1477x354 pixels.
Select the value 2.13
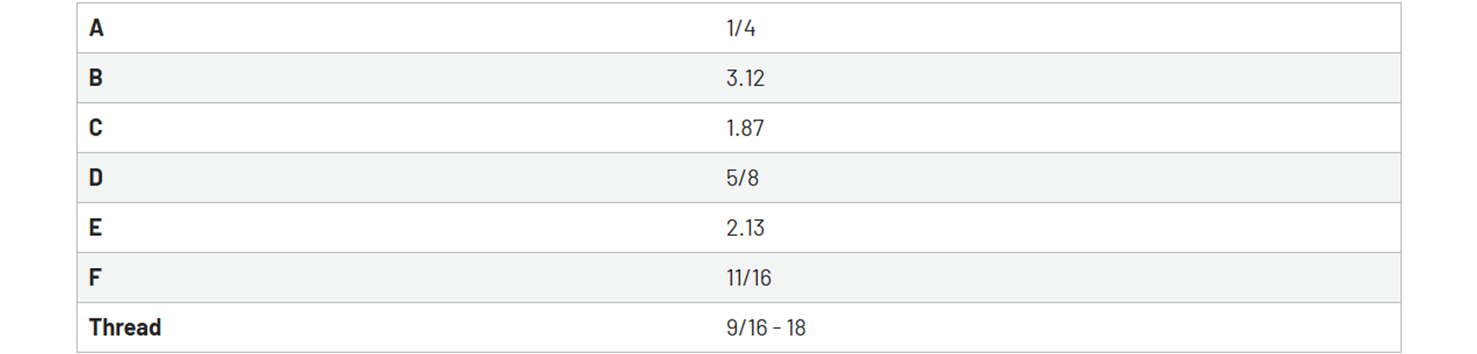(745, 227)
